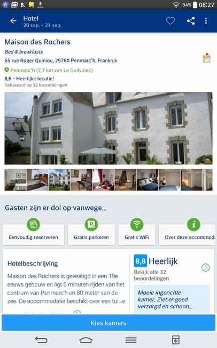217x348 pixels.
Task: Tap the Android home navigation button
Action: click(86, 340)
